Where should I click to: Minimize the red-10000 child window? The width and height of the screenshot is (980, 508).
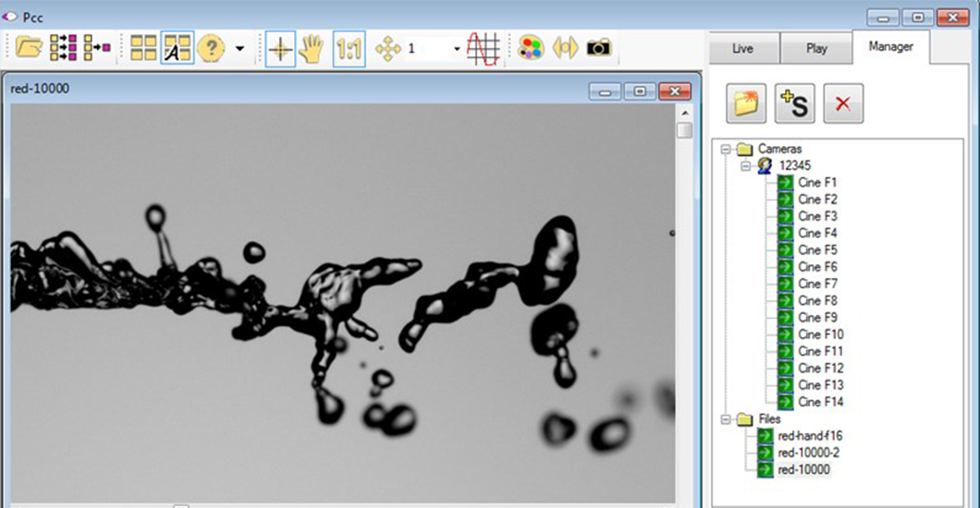click(605, 91)
